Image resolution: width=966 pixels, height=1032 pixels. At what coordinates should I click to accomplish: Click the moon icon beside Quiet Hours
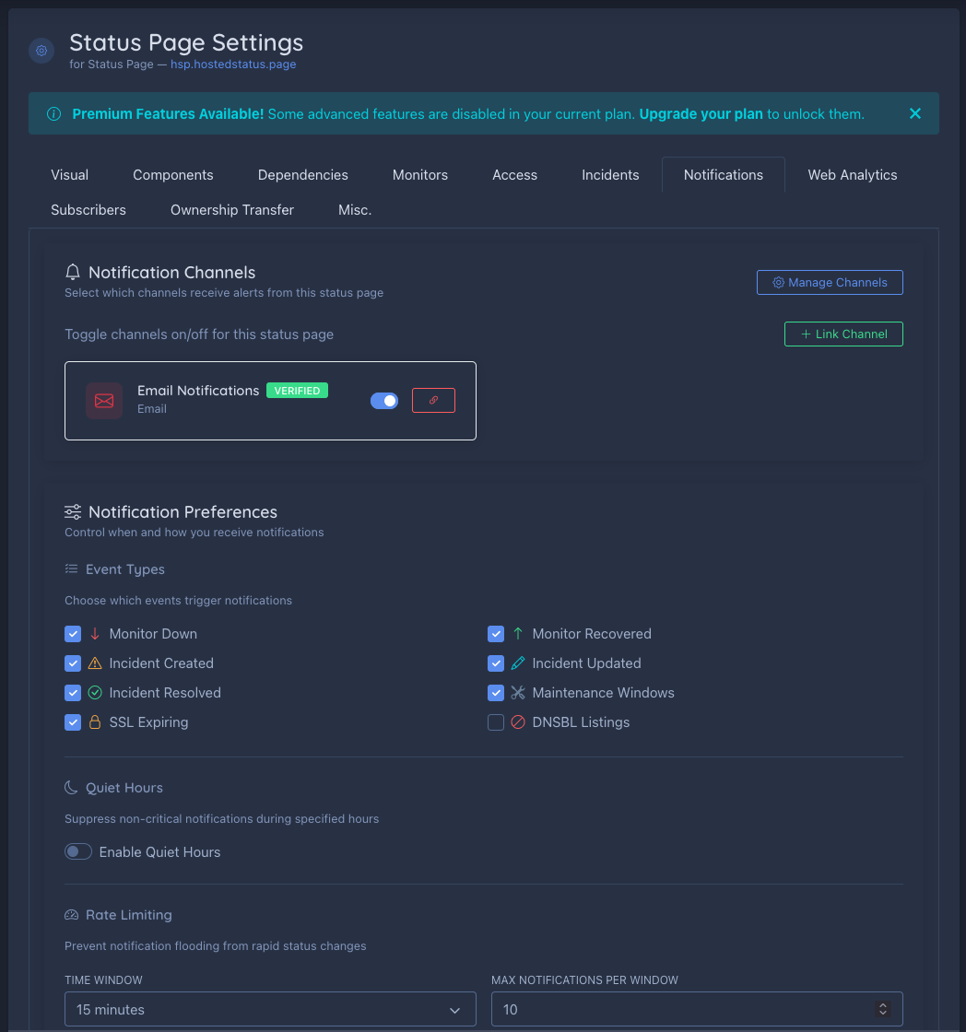(73, 787)
